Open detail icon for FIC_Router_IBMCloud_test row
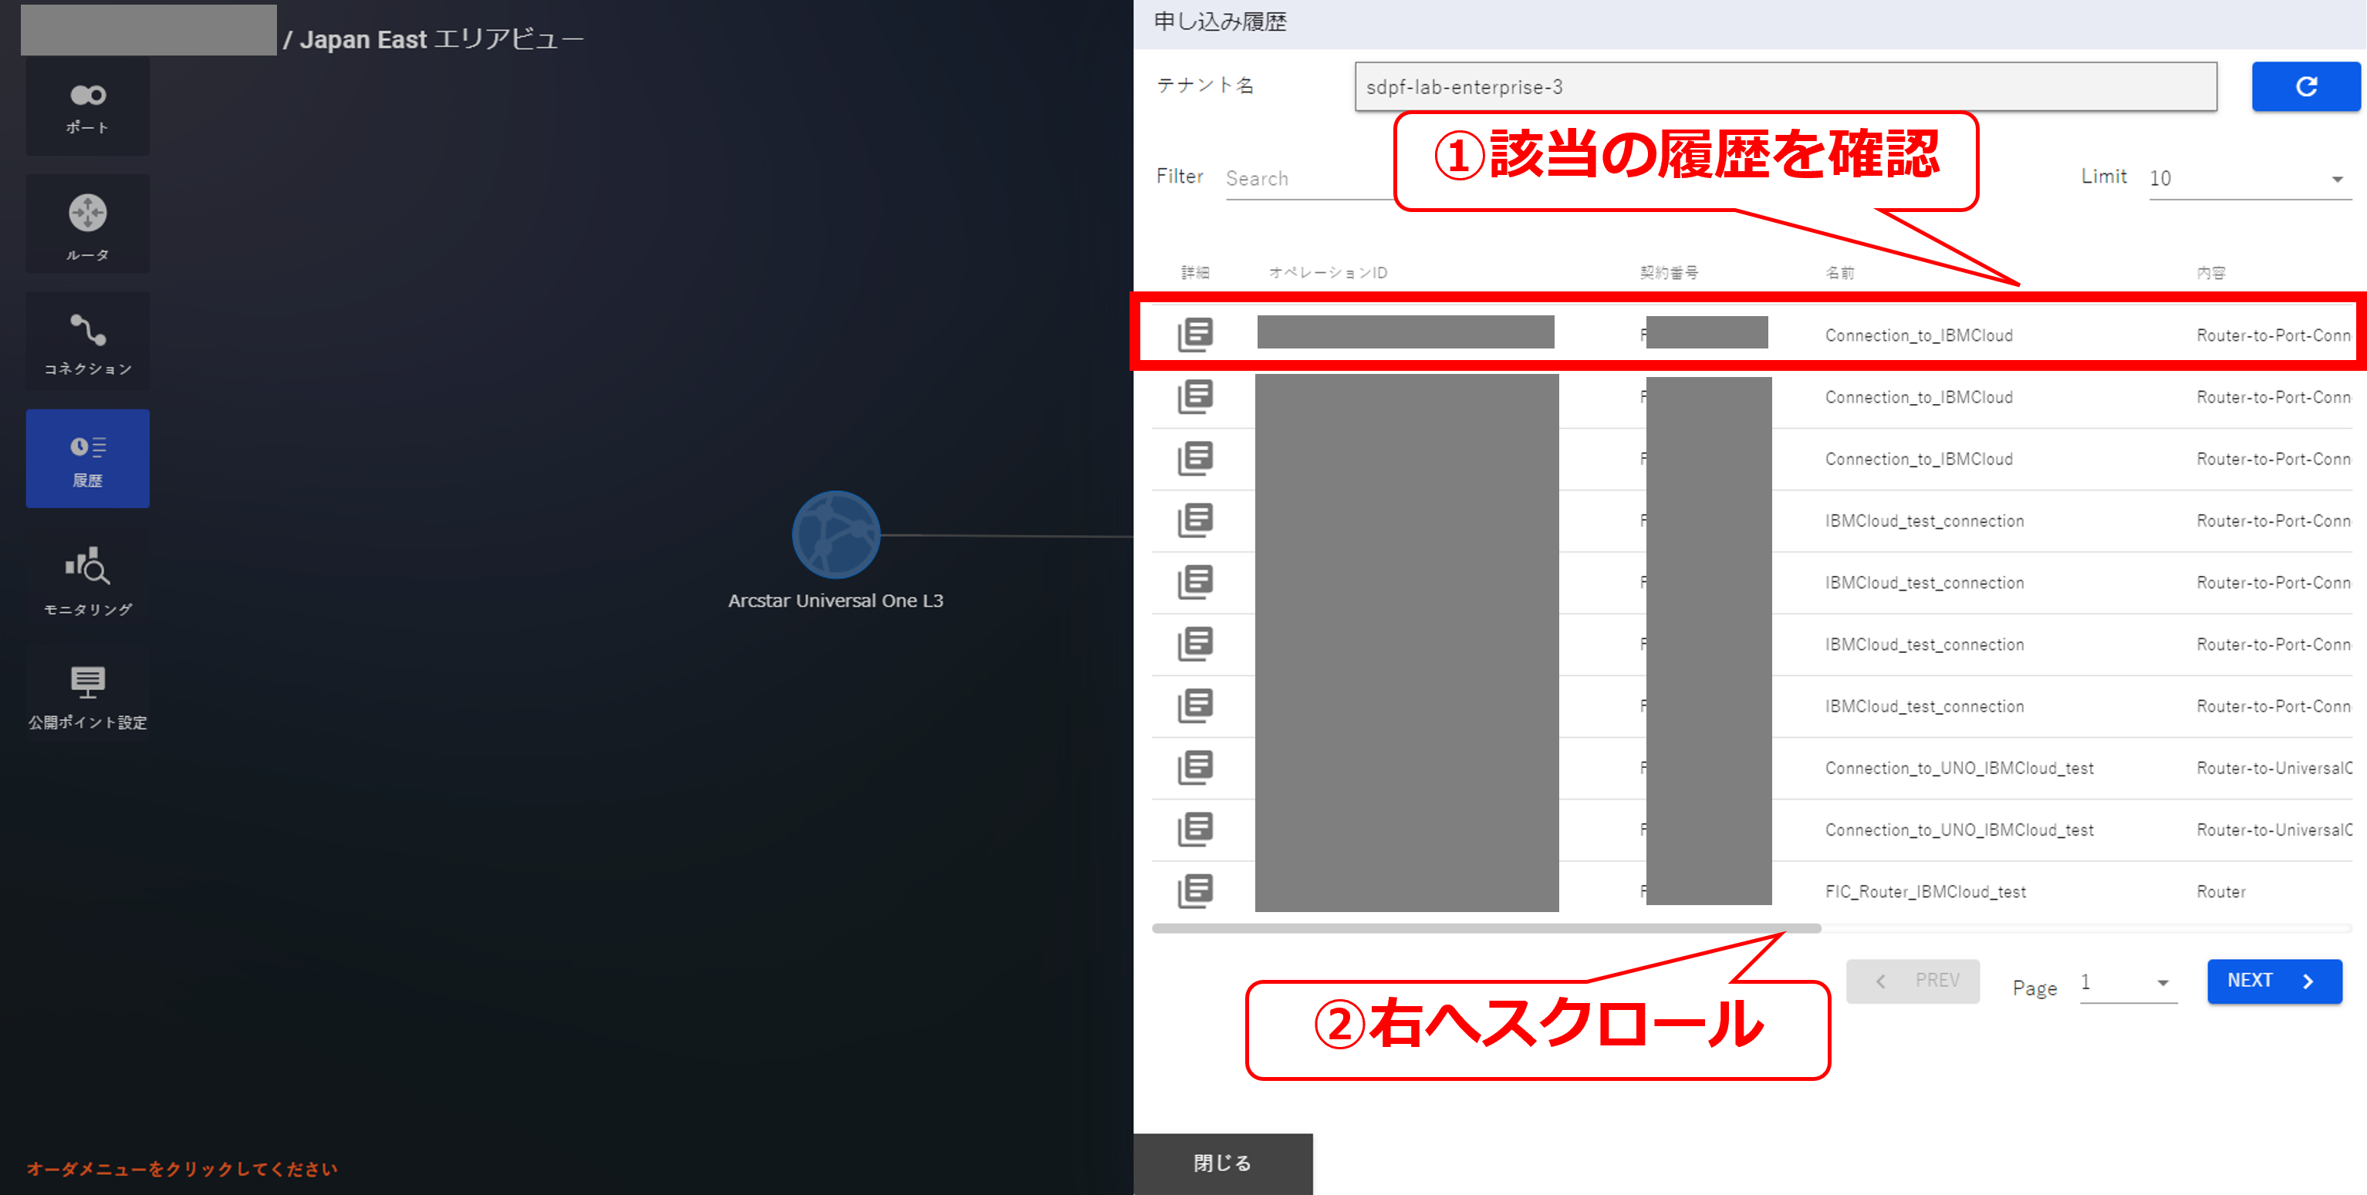Screen dimensions: 2367x1195 click(x=1194, y=890)
